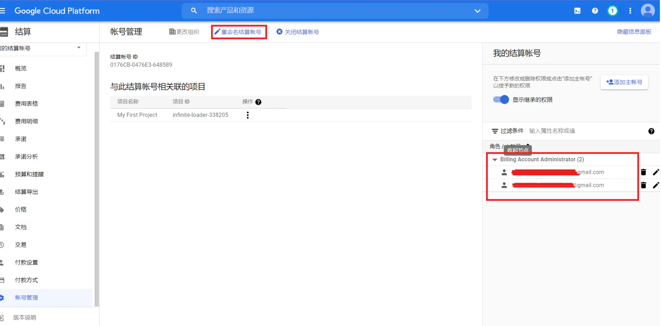The height and width of the screenshot is (326, 661).
Task: Click 关闭结算帐号 button
Action: pos(298,32)
